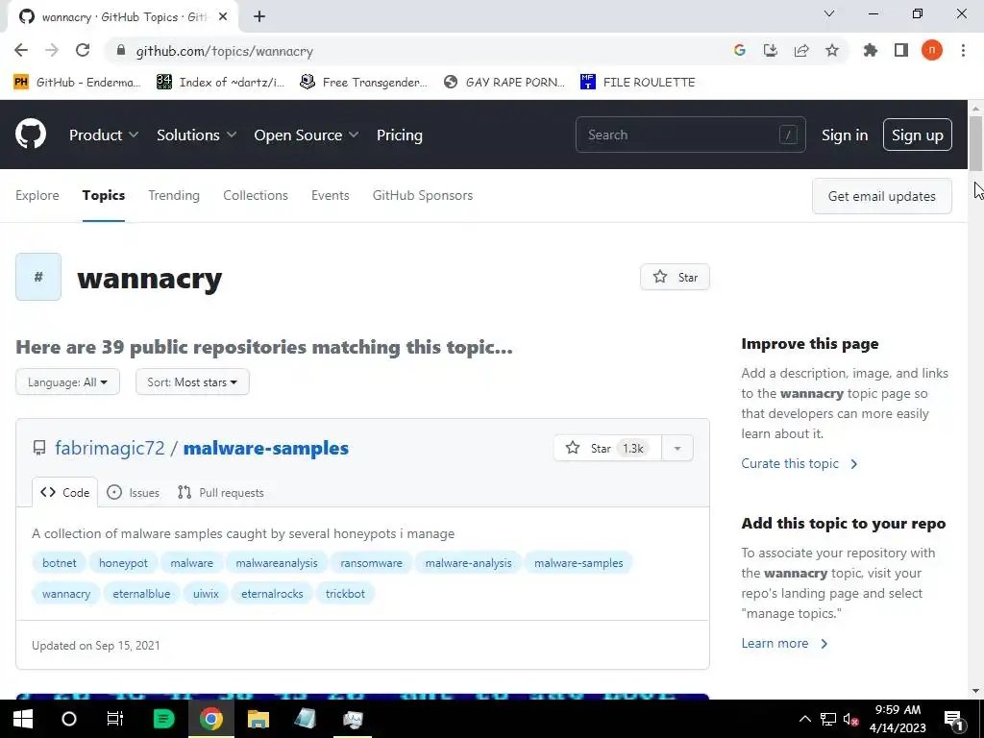
Task: Click the Google icon in the address bar
Action: pyautogui.click(x=740, y=51)
